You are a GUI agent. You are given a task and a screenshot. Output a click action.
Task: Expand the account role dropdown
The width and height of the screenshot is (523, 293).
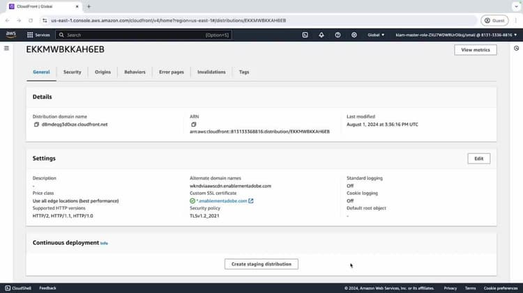456,35
